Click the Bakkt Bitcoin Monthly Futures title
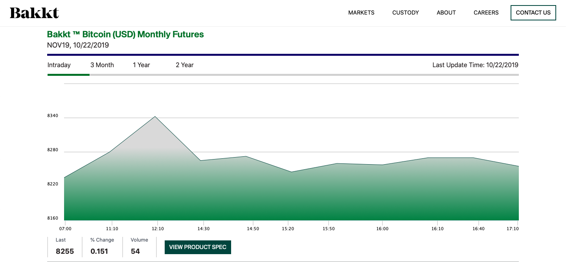Image resolution: width=566 pixels, height=262 pixels. 125,34
